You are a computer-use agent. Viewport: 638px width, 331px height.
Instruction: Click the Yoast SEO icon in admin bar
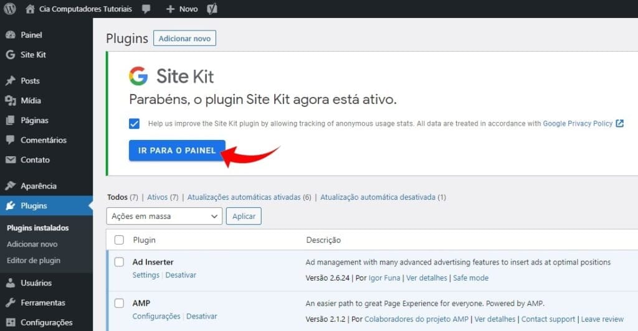(212, 9)
